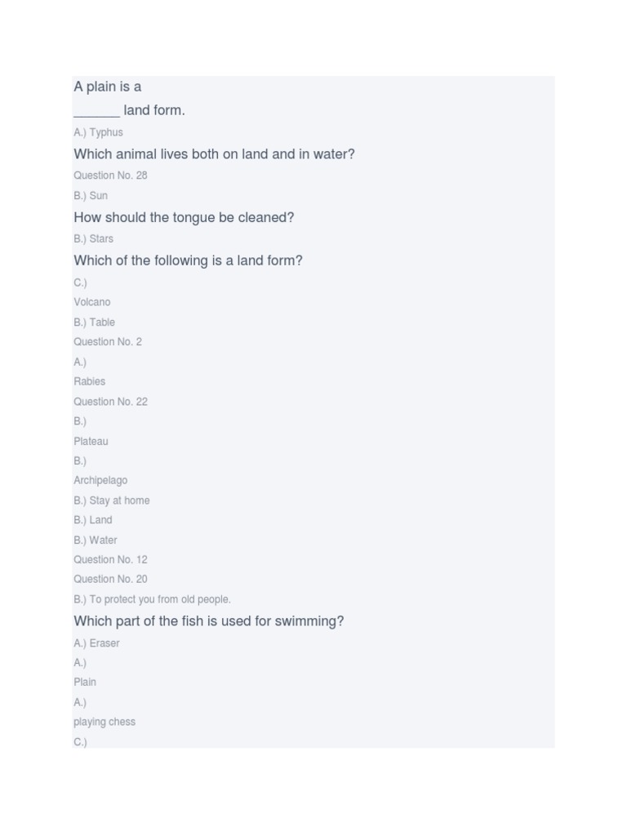627x836 pixels.
Task: Select the 'Volcano' answer text
Action: 92,302
